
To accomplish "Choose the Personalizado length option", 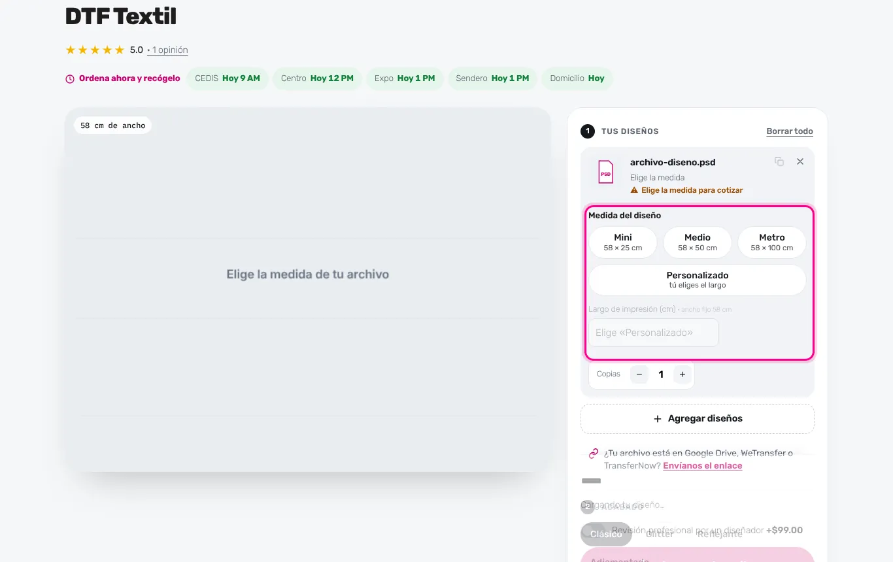I will tap(698, 280).
